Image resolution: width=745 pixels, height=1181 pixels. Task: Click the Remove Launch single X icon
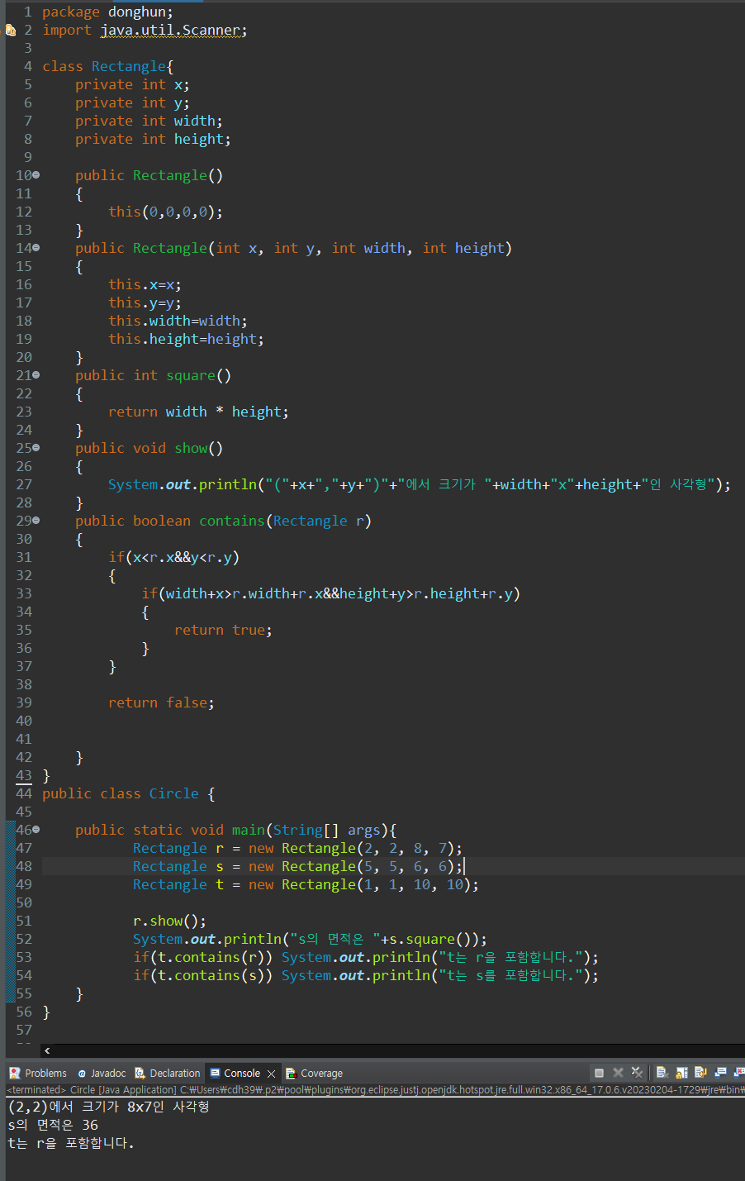pyautogui.click(x=618, y=1073)
